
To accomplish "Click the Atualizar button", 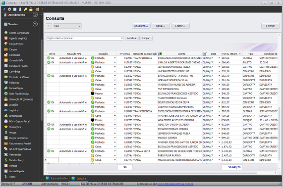I will coord(141,26).
